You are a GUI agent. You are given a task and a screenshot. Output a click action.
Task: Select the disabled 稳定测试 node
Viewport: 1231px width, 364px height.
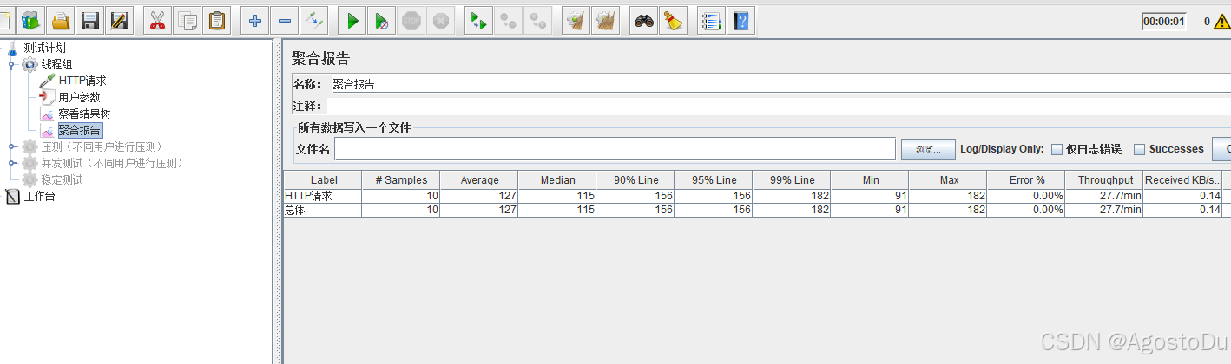[x=62, y=179]
